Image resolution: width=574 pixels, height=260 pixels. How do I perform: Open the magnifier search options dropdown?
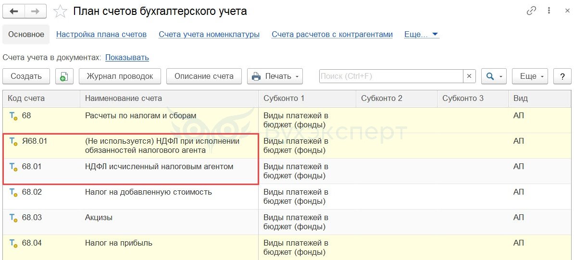pos(493,76)
